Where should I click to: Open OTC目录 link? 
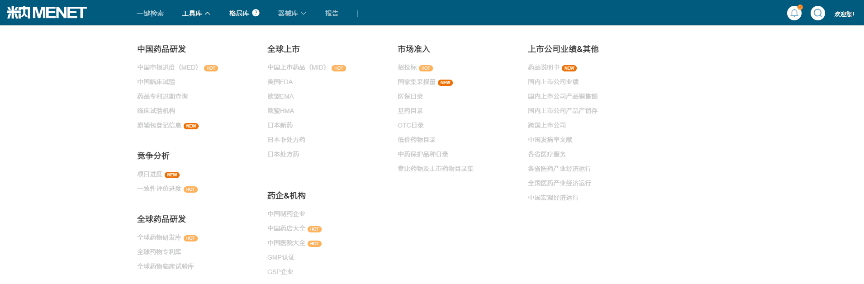tap(411, 125)
